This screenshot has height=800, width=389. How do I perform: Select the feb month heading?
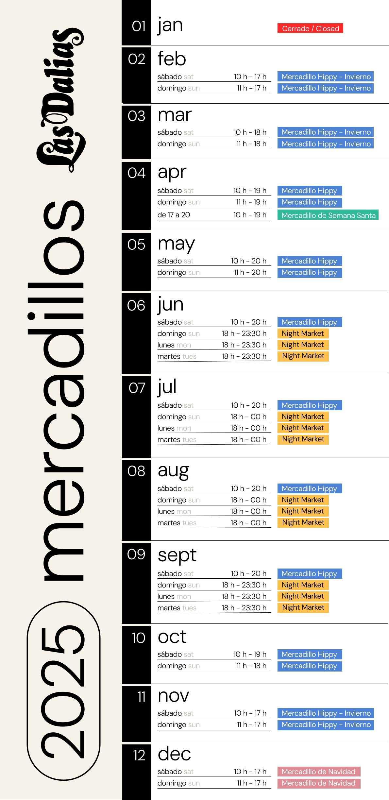172,59
